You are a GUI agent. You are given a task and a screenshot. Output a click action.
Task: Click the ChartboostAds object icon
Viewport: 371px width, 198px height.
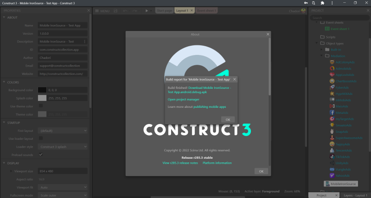(x=332, y=81)
